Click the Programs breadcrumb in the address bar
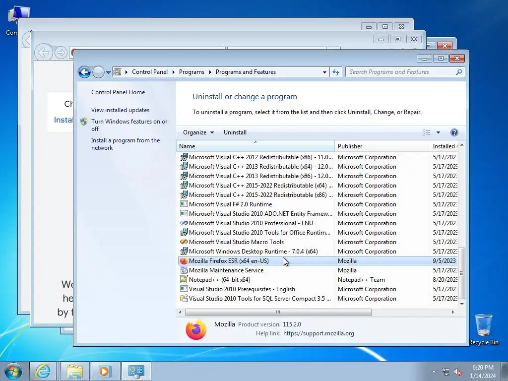The width and height of the screenshot is (508, 381). point(191,72)
